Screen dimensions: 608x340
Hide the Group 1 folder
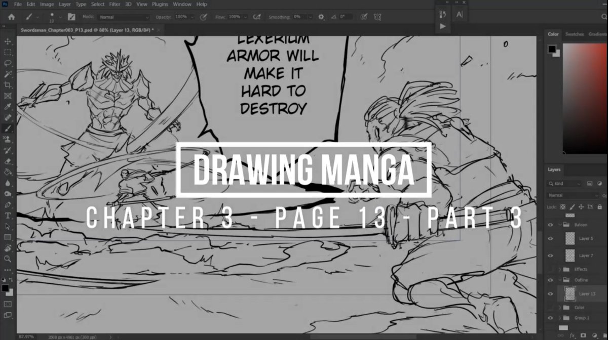pyautogui.click(x=551, y=318)
